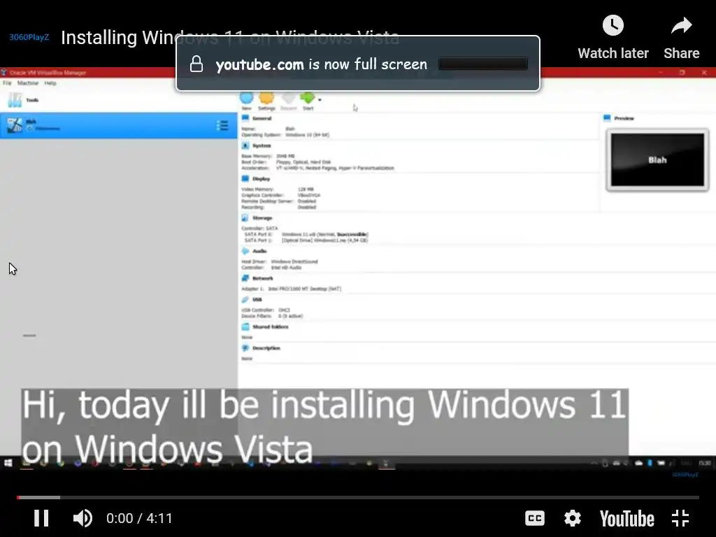Open the video title link
Viewport: 716px width, 537px height.
(229, 38)
